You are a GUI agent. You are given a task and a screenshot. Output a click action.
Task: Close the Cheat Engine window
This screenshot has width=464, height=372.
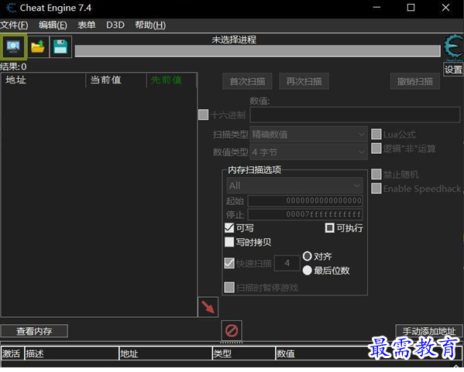click(x=445, y=8)
